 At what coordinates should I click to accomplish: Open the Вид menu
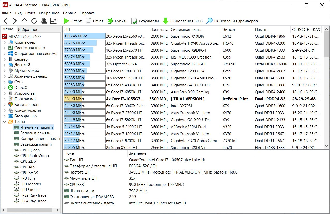tap(18, 13)
